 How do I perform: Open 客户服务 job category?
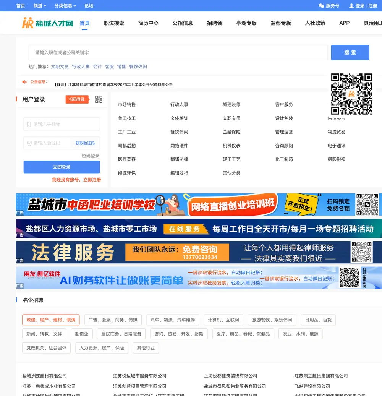click(x=284, y=105)
